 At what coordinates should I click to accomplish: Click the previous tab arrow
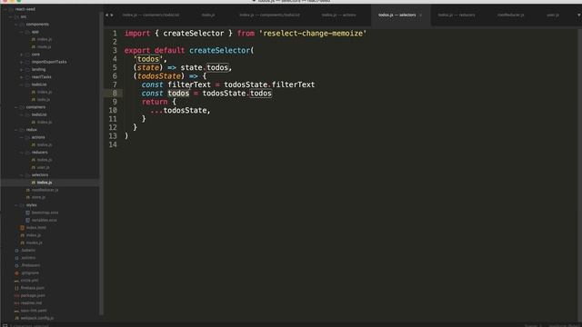click(107, 15)
